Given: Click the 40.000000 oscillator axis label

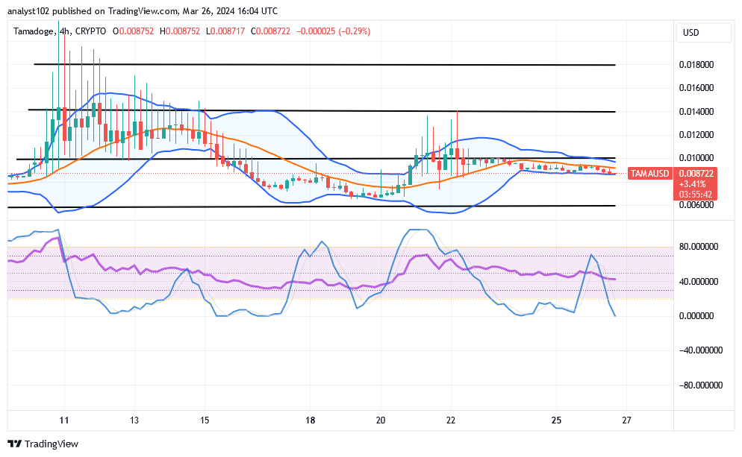Looking at the screenshot, I should [699, 281].
